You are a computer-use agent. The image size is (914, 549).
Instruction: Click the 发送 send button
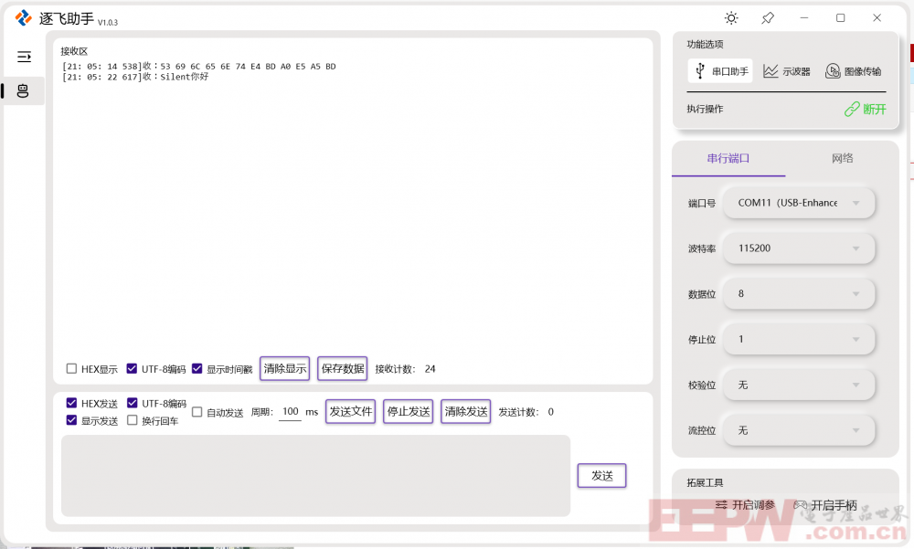click(x=602, y=476)
